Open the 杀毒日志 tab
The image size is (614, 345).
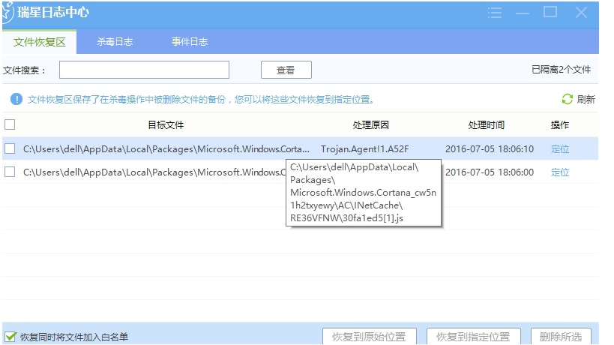115,41
